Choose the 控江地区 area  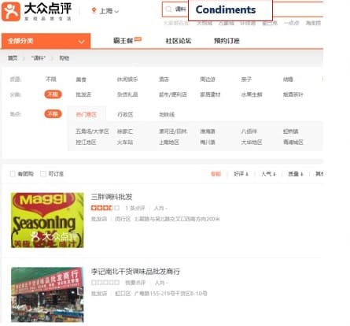point(86,143)
